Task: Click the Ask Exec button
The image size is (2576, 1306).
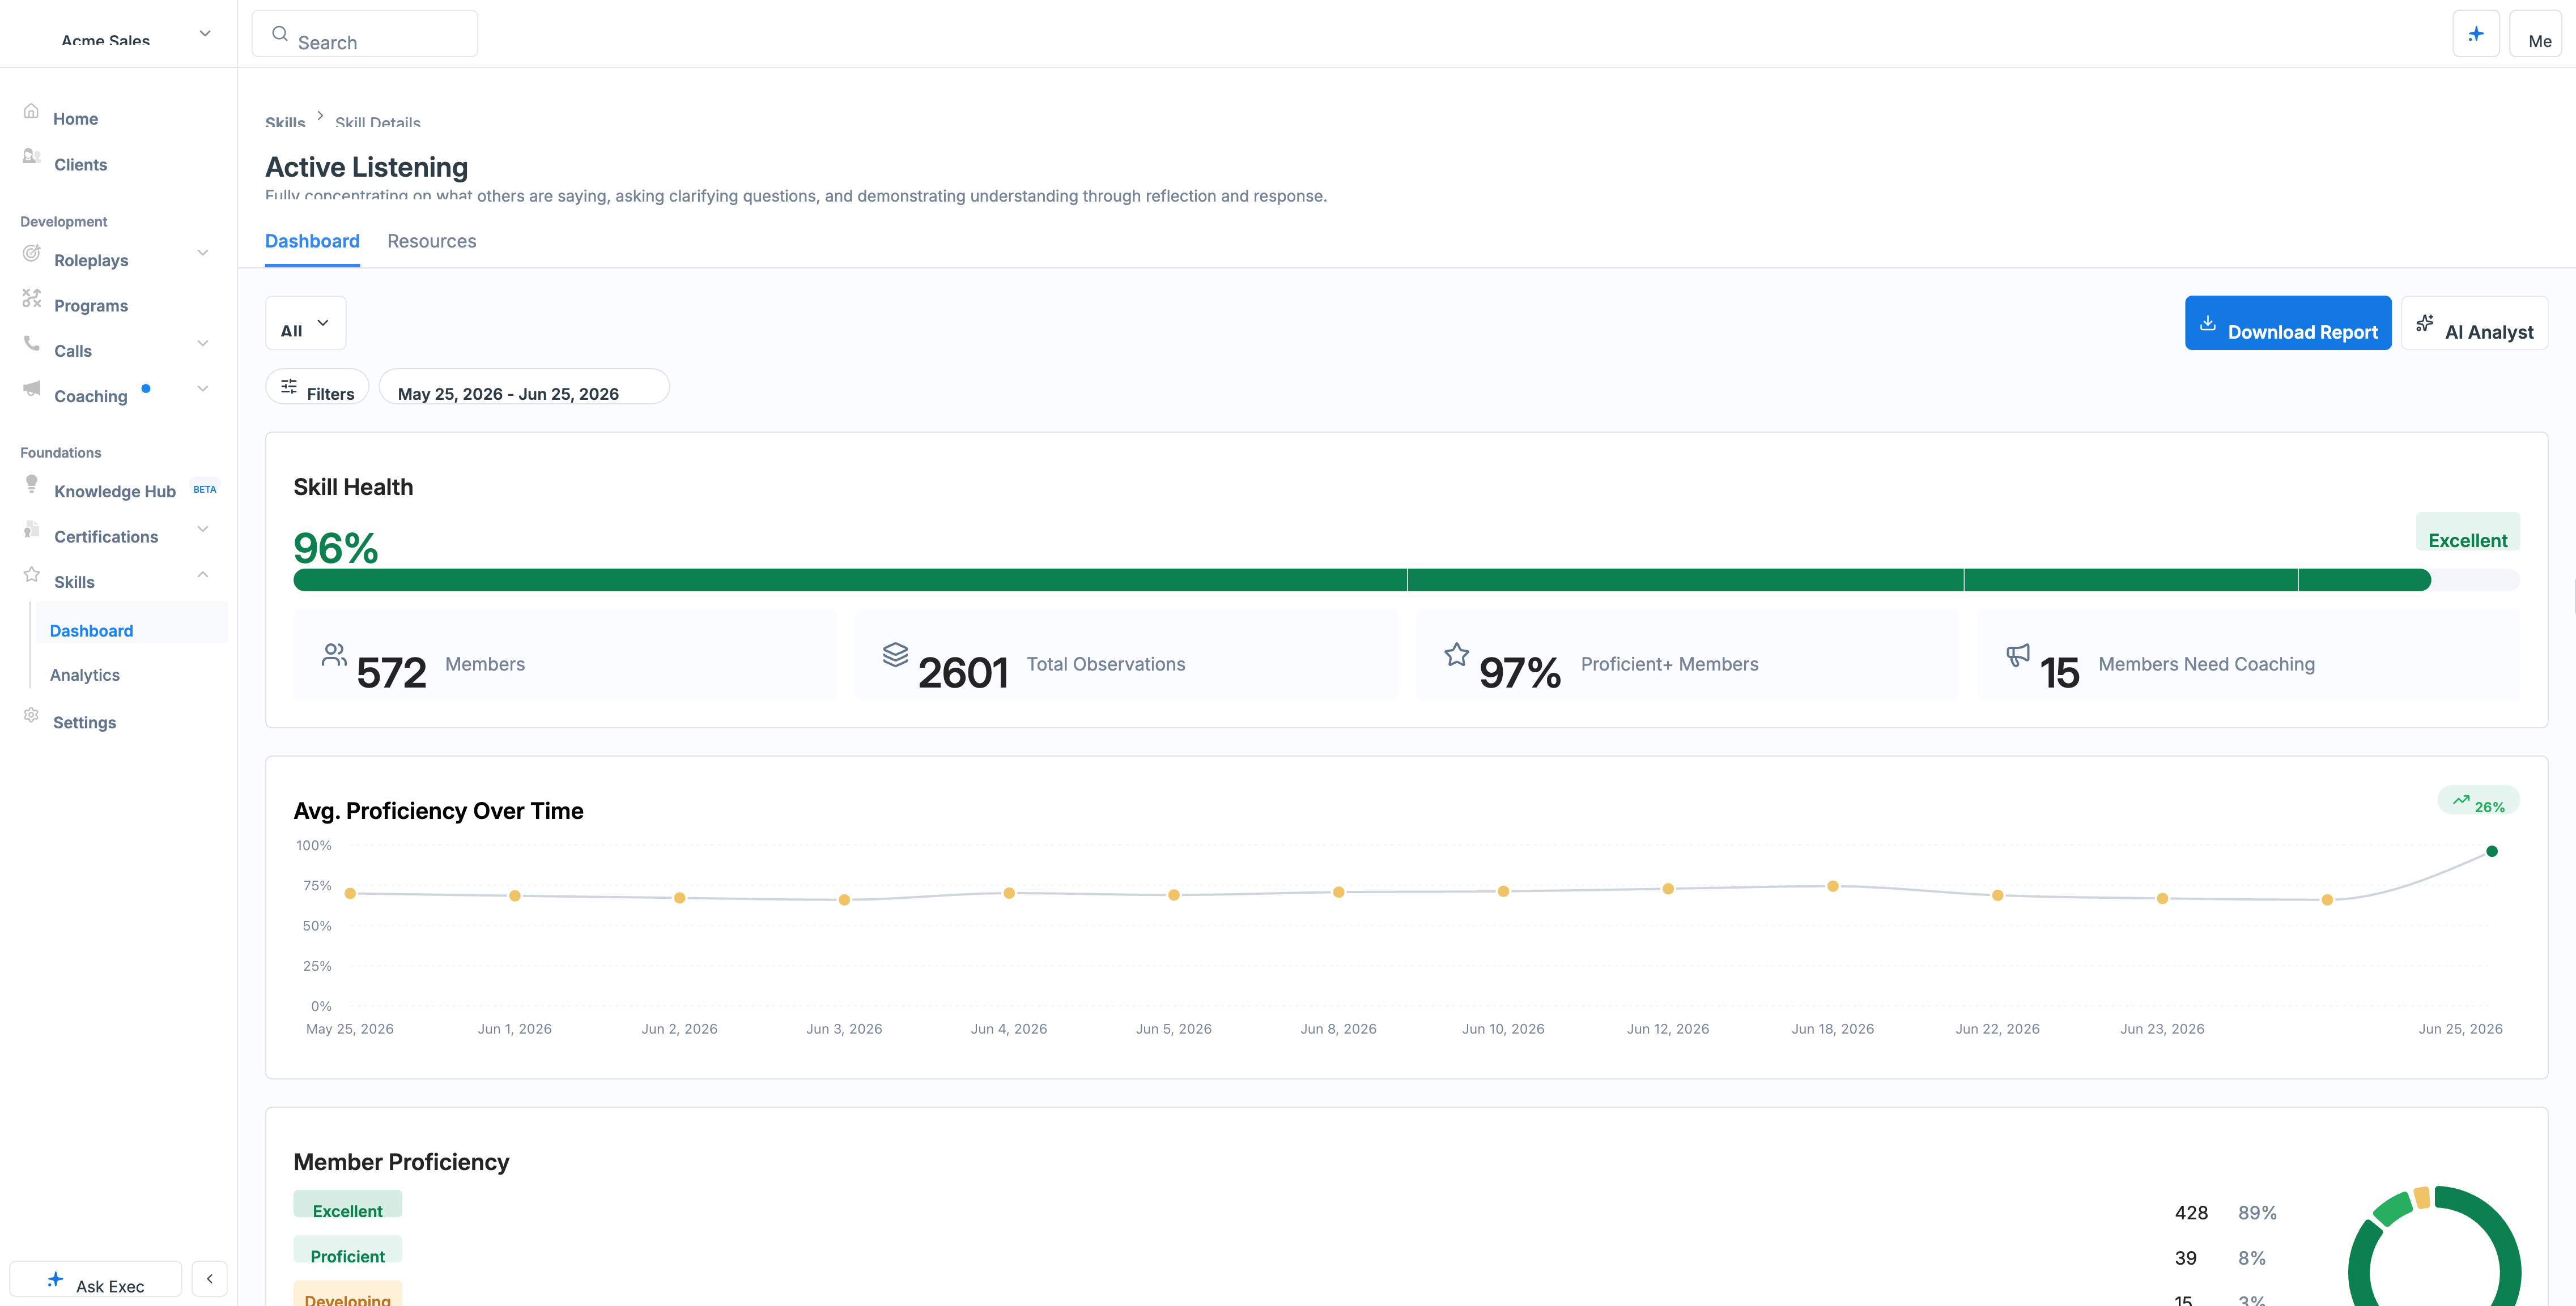Action: 96,1279
